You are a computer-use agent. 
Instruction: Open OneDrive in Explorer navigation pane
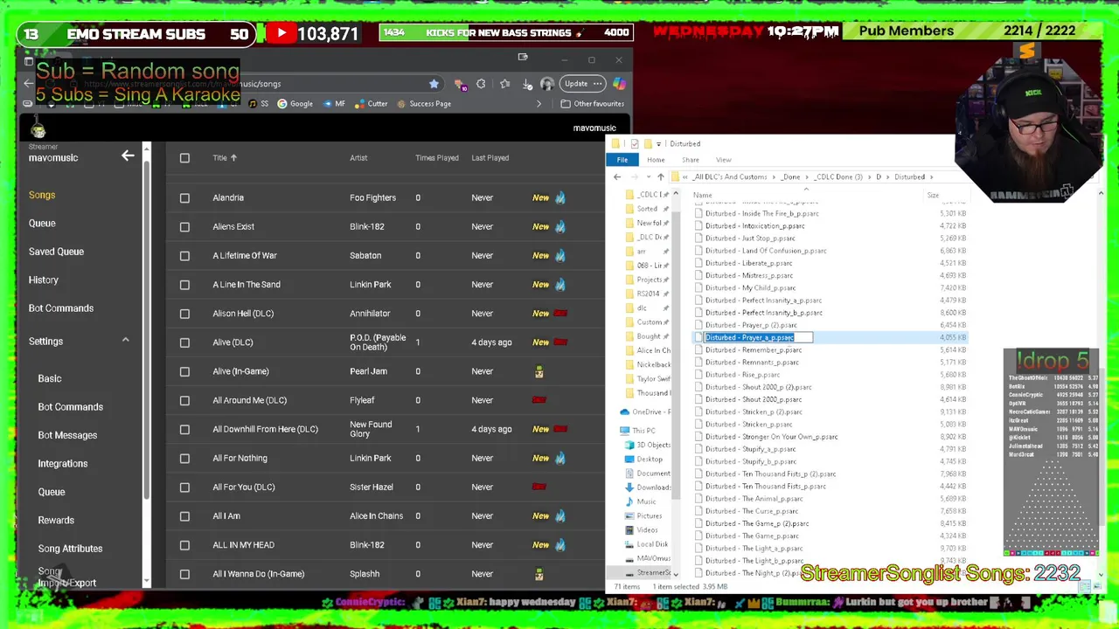(x=647, y=411)
